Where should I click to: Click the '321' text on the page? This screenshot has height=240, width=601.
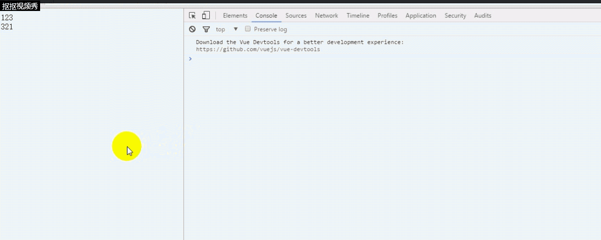(x=7, y=27)
